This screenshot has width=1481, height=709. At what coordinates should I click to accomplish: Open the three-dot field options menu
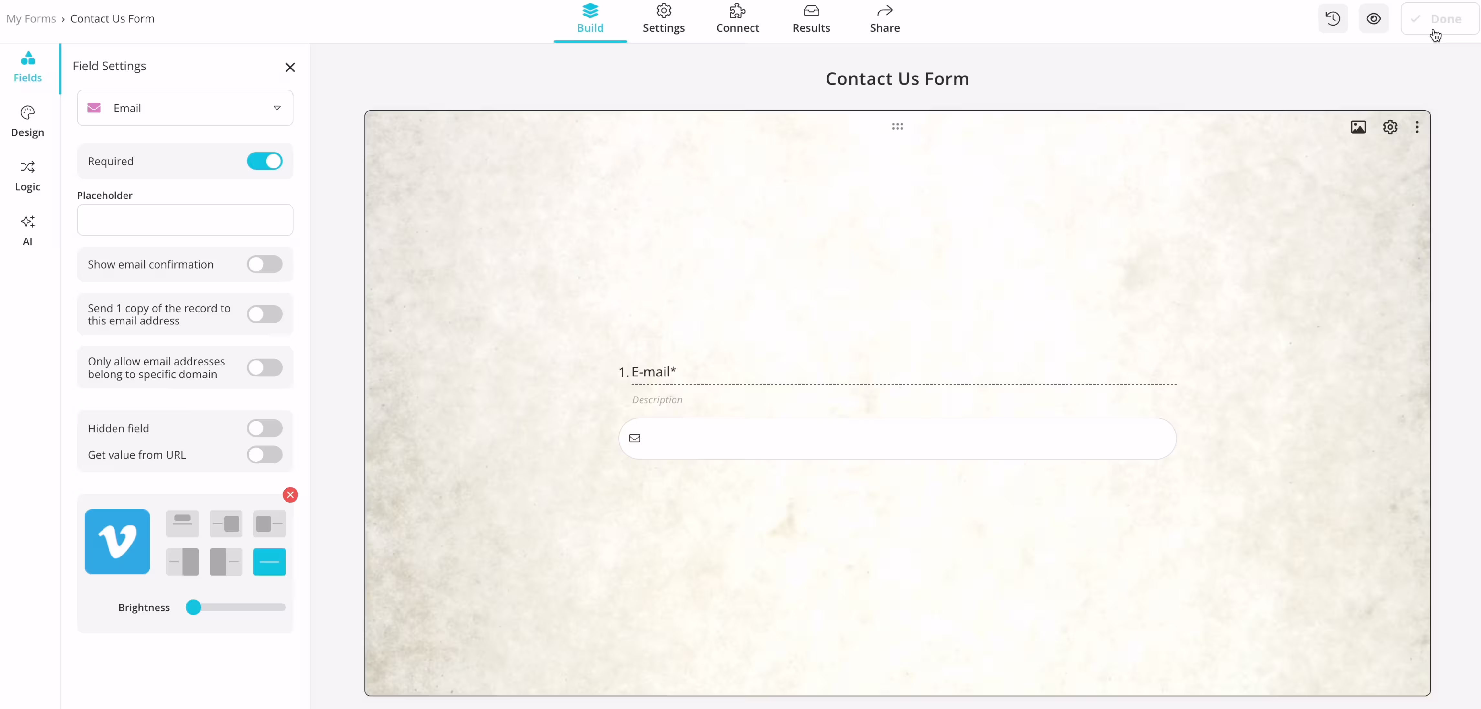pyautogui.click(x=1417, y=127)
